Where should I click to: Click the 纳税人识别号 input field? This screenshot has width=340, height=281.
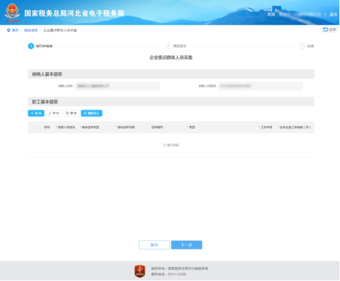coord(260,86)
